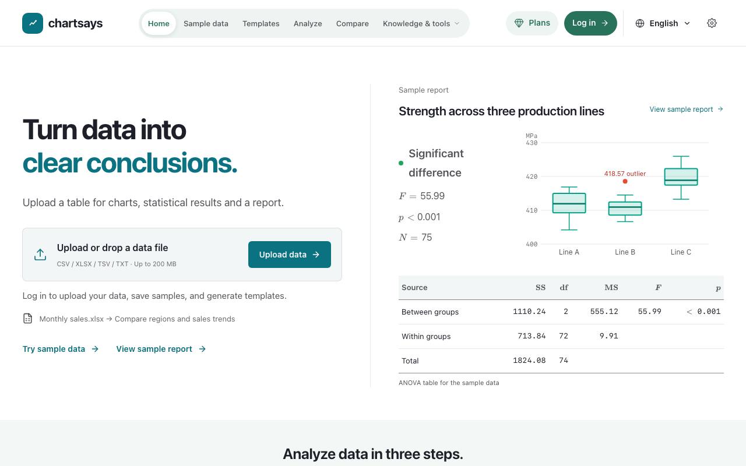
Task: Open View sample report link beside chart title
Action: click(x=687, y=109)
